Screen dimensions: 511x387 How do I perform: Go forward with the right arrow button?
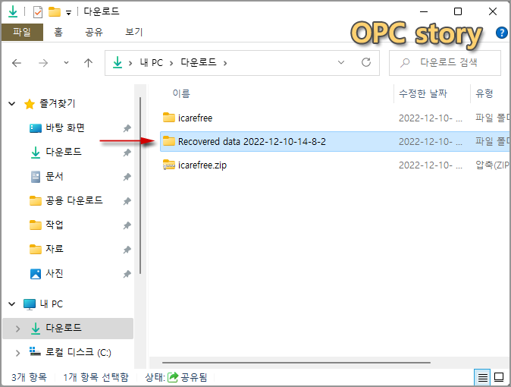click(43, 63)
